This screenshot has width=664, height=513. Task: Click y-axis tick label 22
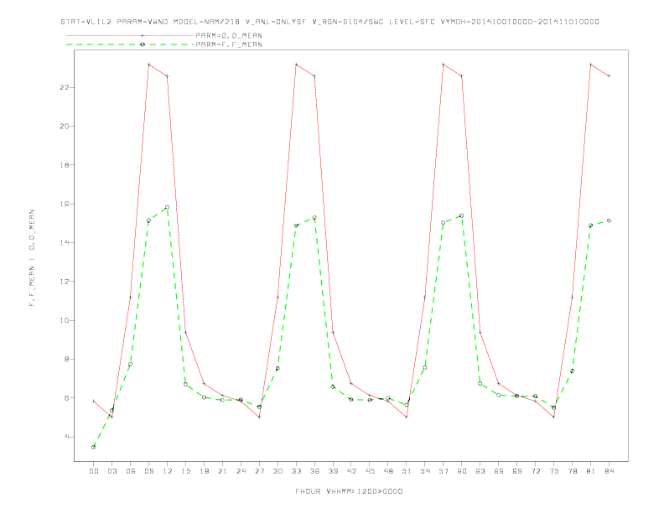tap(65, 88)
